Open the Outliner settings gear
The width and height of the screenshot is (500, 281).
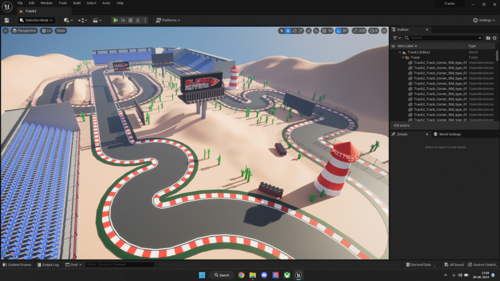[x=495, y=38]
